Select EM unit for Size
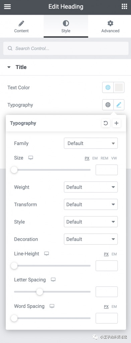This screenshot has height=343, width=131. [x=95, y=158]
